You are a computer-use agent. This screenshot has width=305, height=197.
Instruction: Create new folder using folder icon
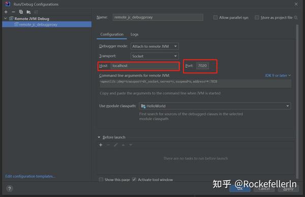click(x=28, y=12)
